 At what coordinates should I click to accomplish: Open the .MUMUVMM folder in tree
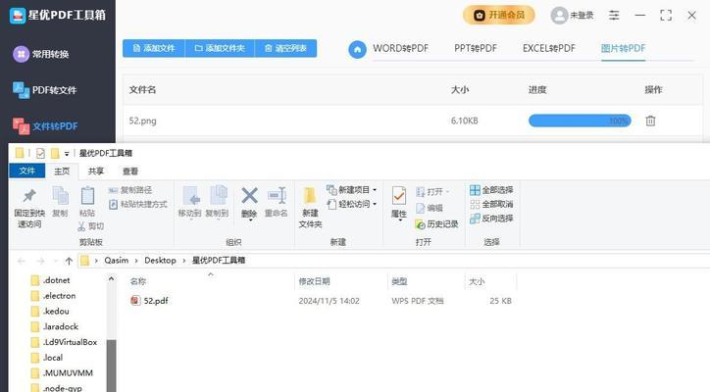pos(62,372)
